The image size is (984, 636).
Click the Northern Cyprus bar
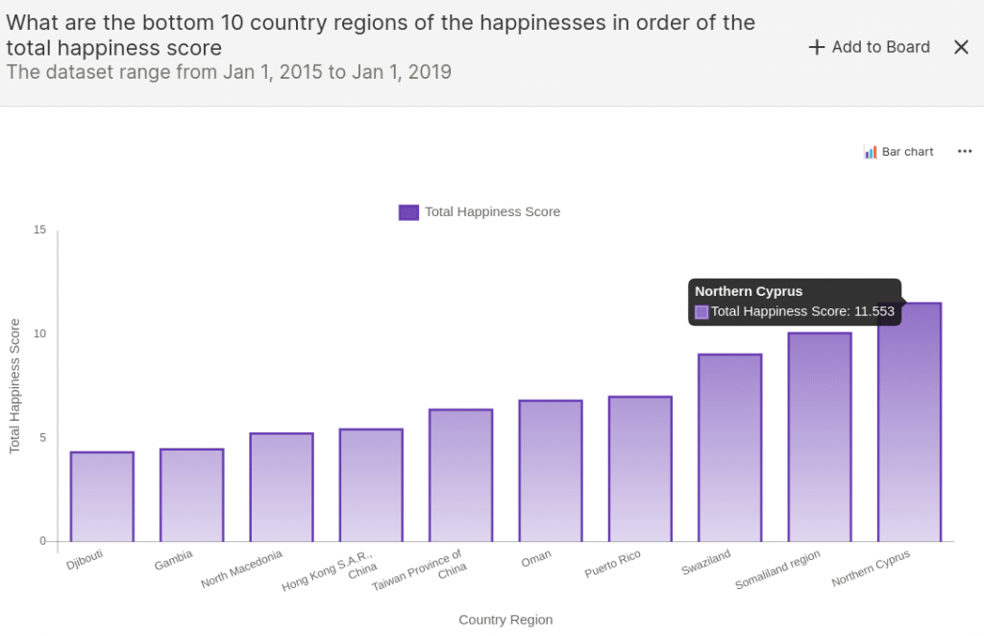pyautogui.click(x=909, y=423)
